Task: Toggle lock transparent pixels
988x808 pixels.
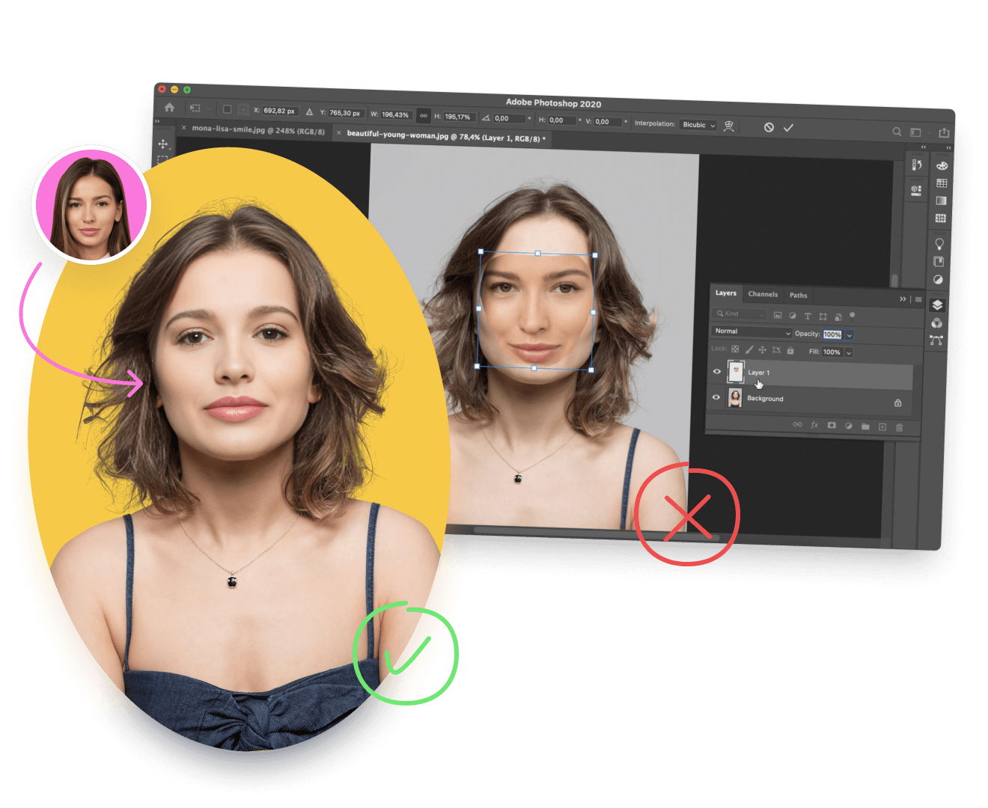Action: [x=735, y=349]
